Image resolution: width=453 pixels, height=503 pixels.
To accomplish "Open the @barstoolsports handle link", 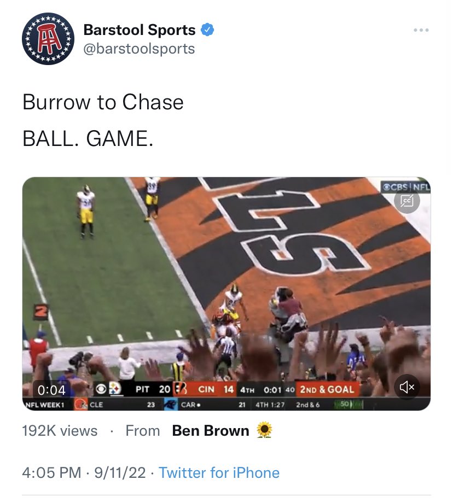I will click(139, 49).
